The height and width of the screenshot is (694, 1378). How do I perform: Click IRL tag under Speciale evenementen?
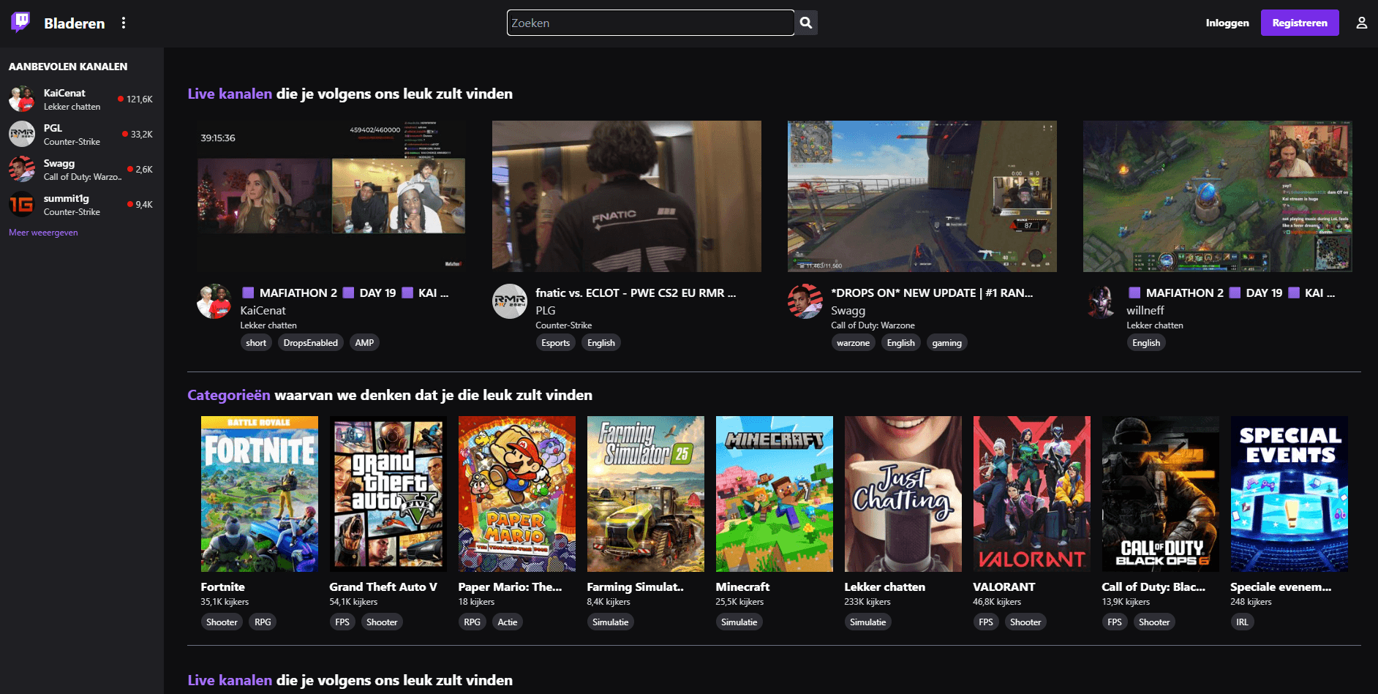tap(1242, 622)
